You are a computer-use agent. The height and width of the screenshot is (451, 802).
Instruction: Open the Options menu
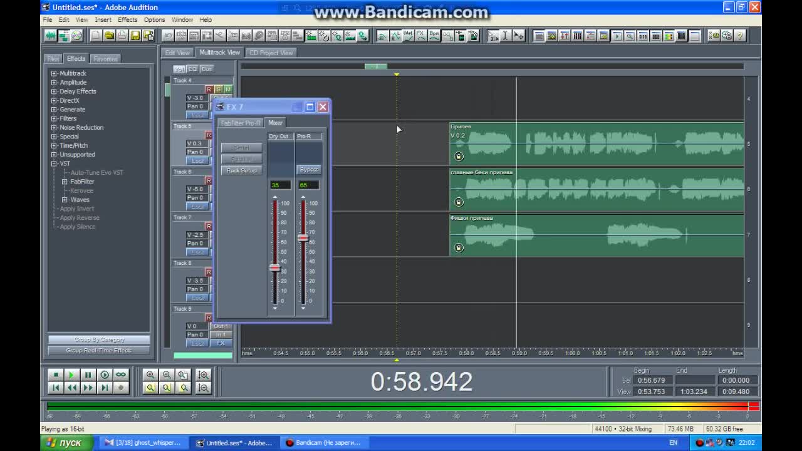click(x=154, y=20)
